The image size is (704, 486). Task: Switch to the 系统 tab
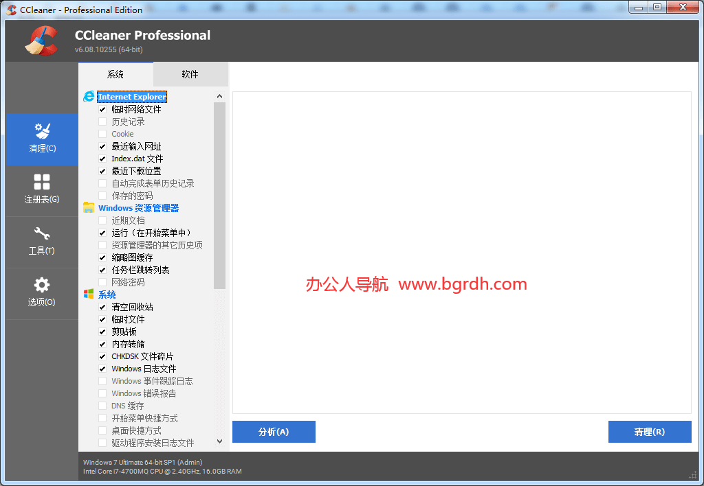[x=115, y=74]
